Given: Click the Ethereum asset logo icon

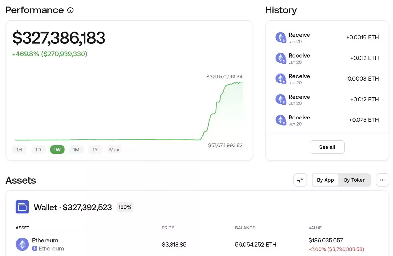Looking at the screenshot, I should 22,244.
